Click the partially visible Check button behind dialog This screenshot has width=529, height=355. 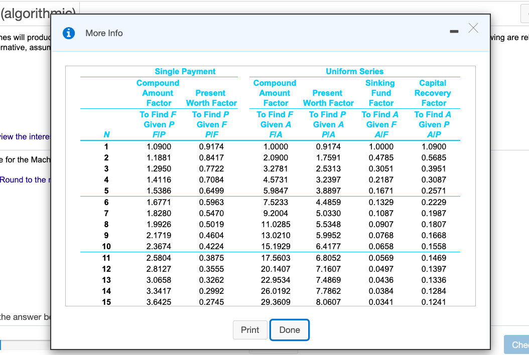coord(516,344)
